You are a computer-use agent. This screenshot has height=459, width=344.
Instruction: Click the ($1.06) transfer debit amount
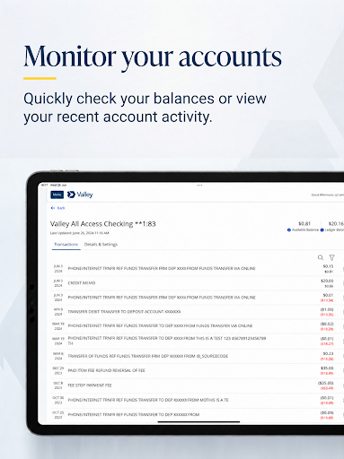(x=327, y=309)
